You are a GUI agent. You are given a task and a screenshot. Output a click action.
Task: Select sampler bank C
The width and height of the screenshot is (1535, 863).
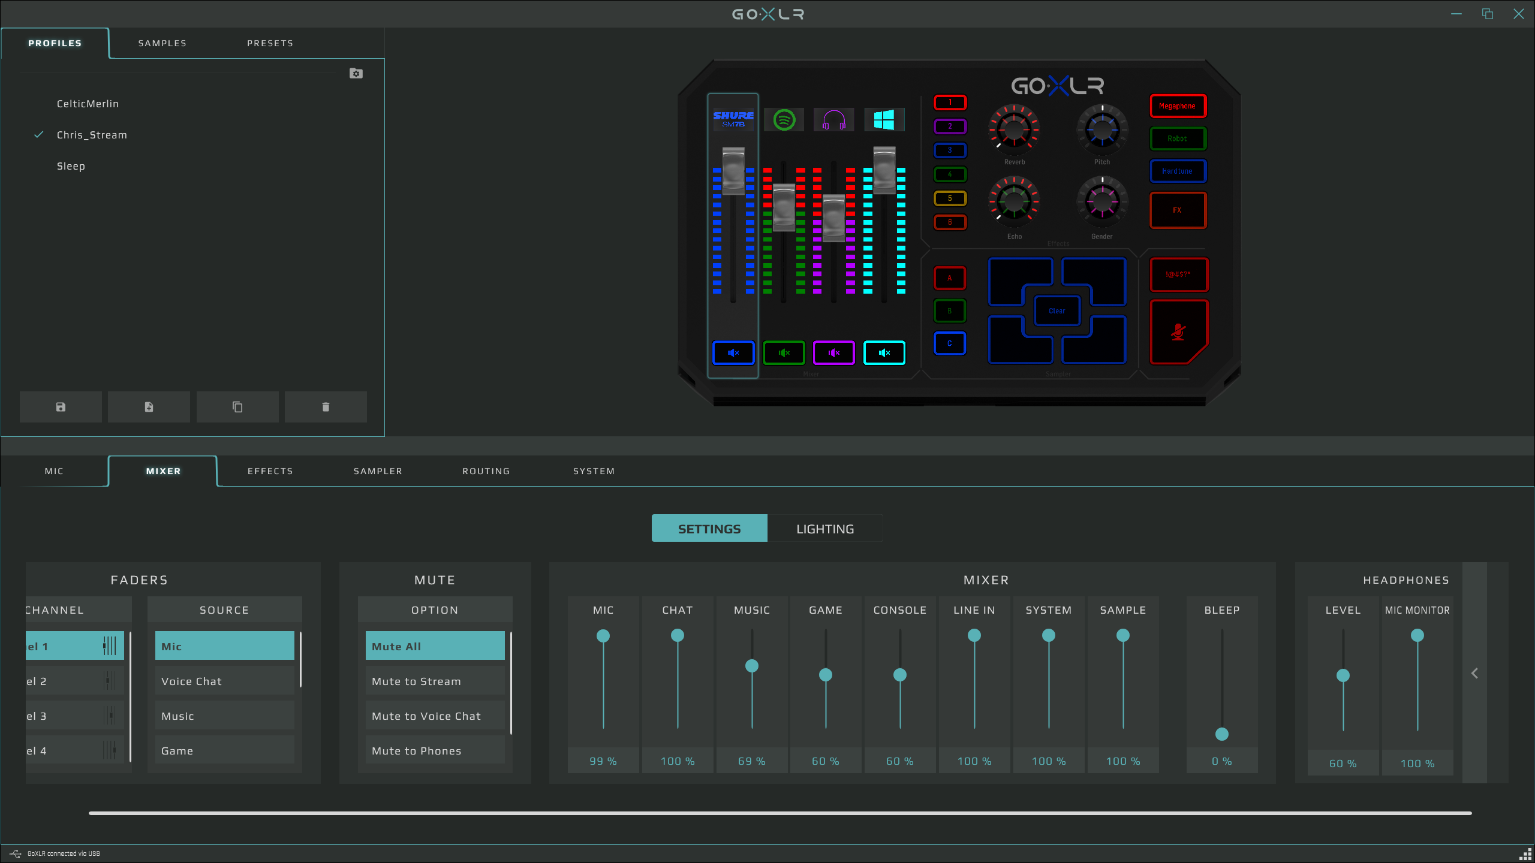pyautogui.click(x=950, y=343)
